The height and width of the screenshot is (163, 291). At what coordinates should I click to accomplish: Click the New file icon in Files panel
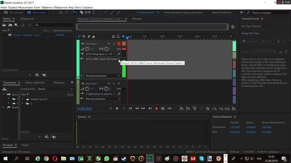16,25
